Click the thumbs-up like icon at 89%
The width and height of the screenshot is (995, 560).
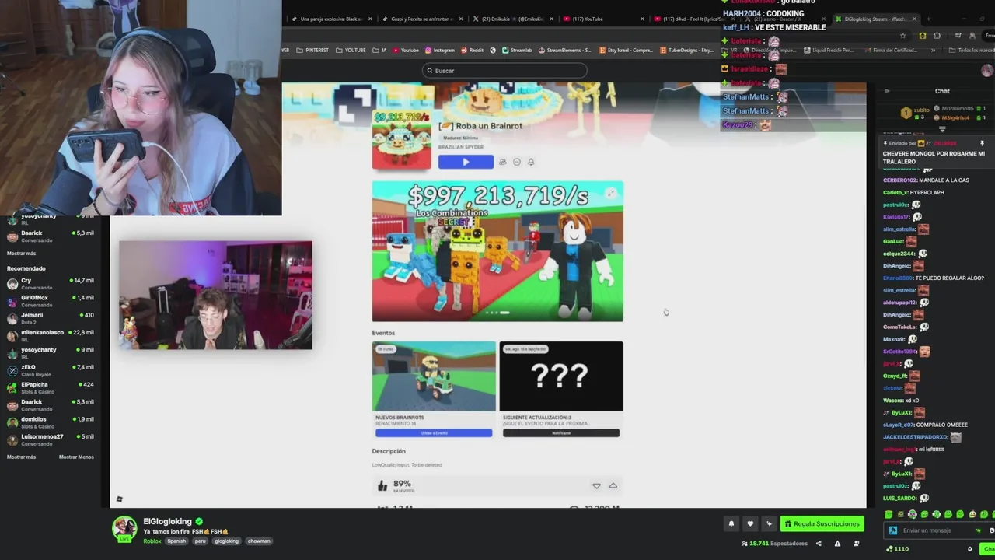pos(382,485)
